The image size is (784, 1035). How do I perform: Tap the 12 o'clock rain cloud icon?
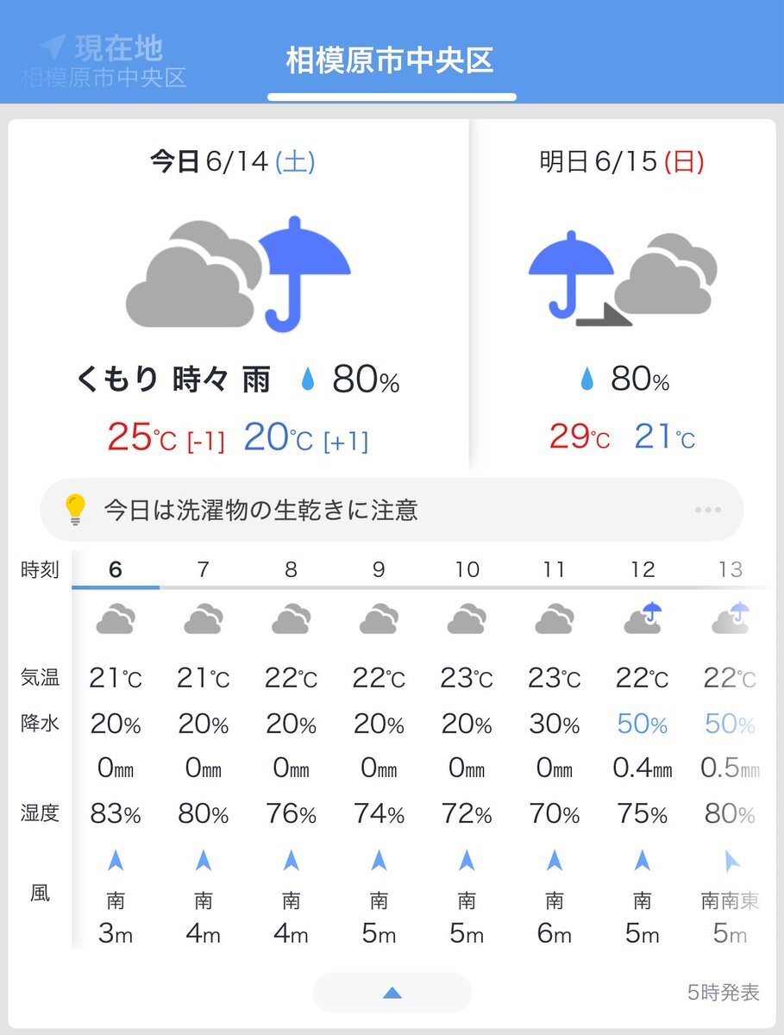(x=643, y=619)
